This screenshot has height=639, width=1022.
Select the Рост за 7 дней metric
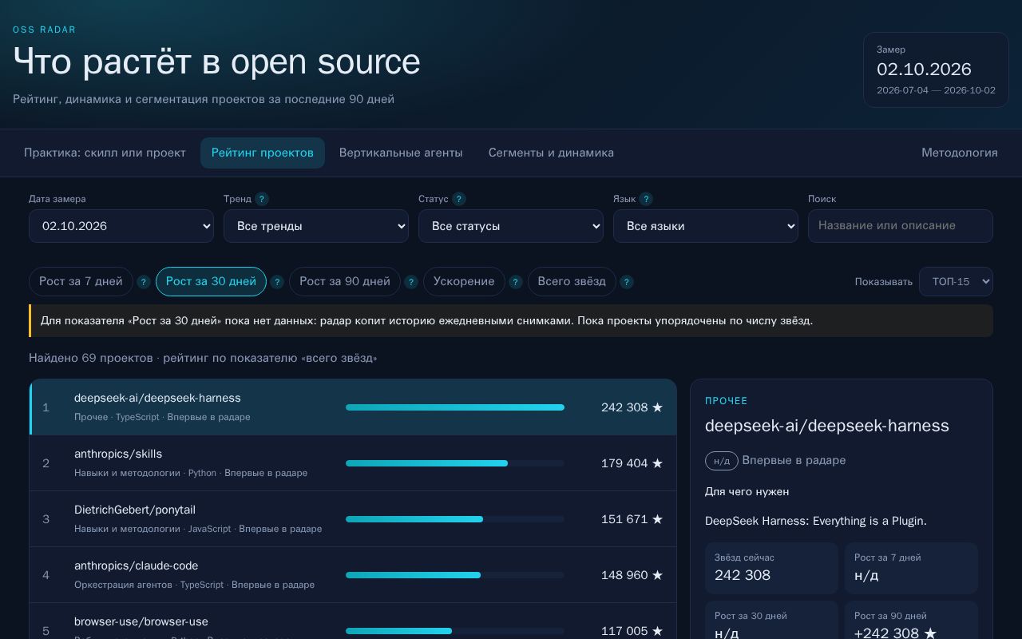coord(81,281)
